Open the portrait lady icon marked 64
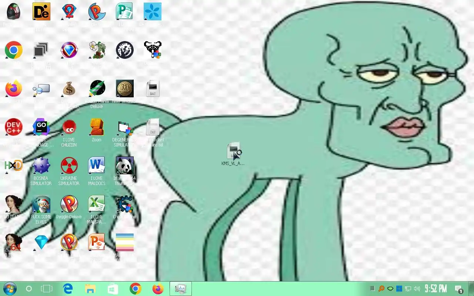This screenshot has width=474, height=296. point(14,243)
